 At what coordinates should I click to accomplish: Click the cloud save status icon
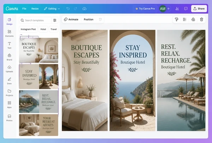pos(84,8)
